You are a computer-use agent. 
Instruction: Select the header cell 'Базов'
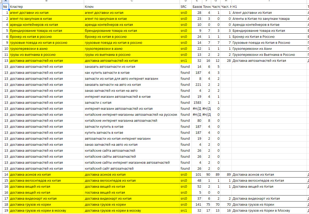click(x=197, y=7)
